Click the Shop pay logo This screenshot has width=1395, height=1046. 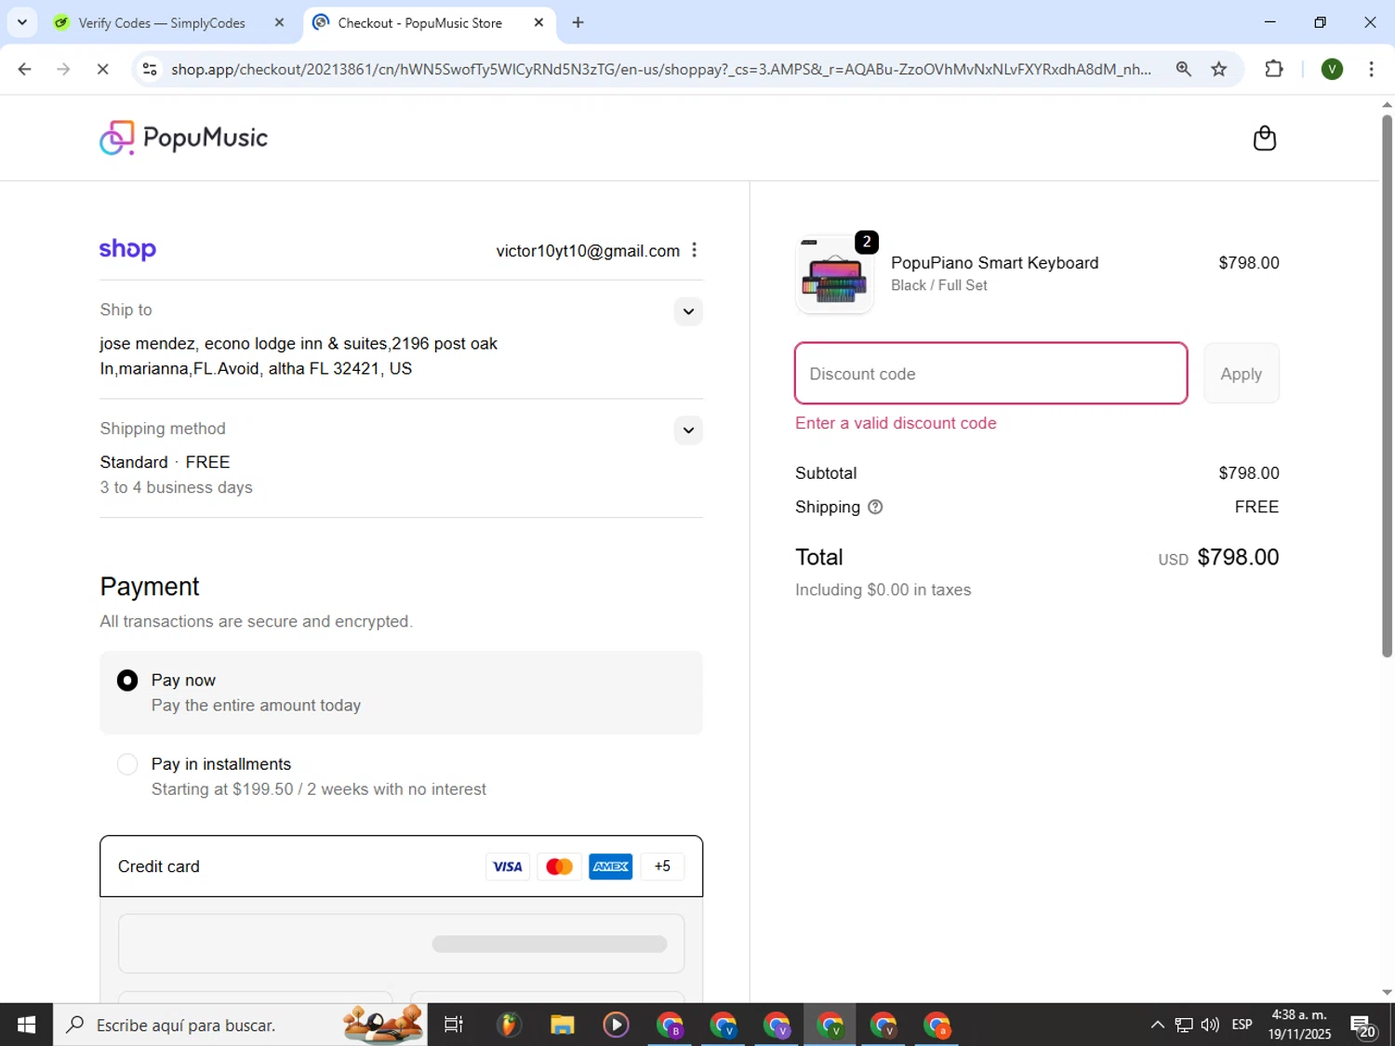point(127,249)
